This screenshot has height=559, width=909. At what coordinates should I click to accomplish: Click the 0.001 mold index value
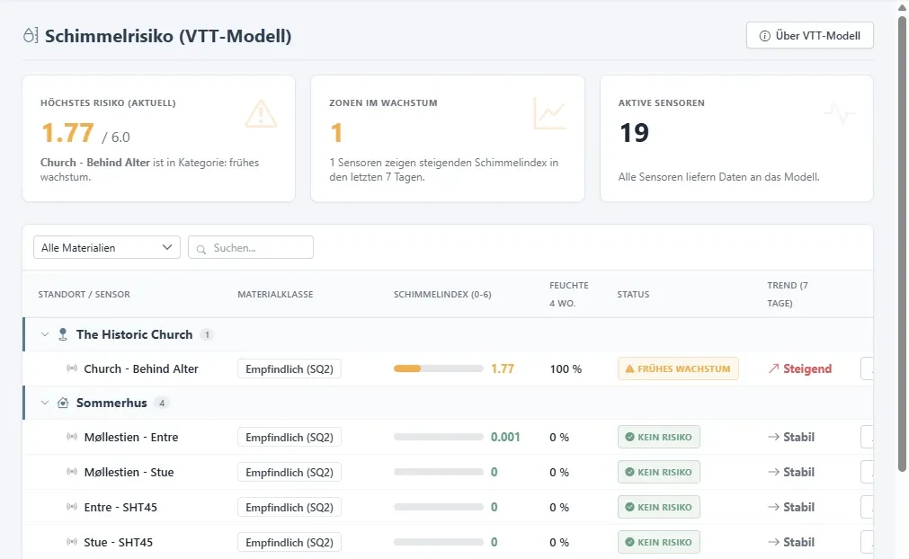point(505,437)
